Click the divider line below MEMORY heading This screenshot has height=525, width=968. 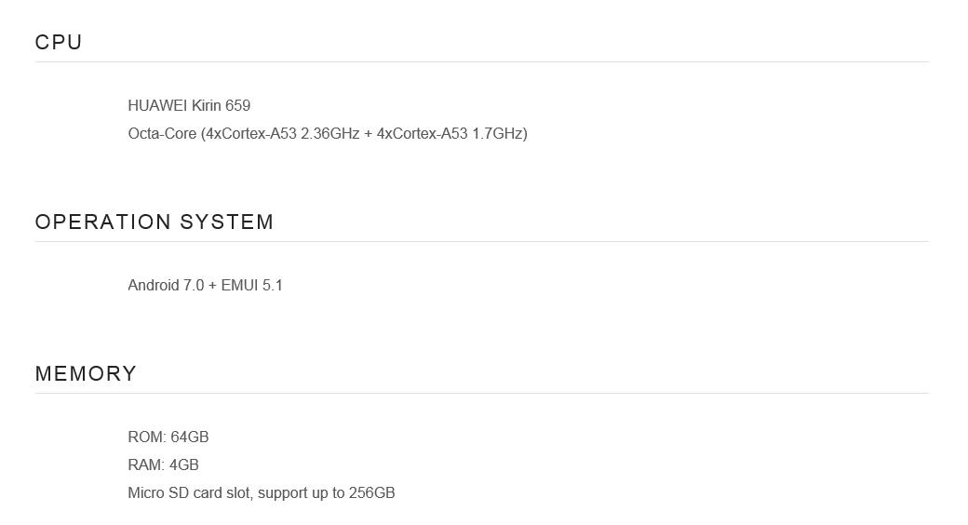482,394
